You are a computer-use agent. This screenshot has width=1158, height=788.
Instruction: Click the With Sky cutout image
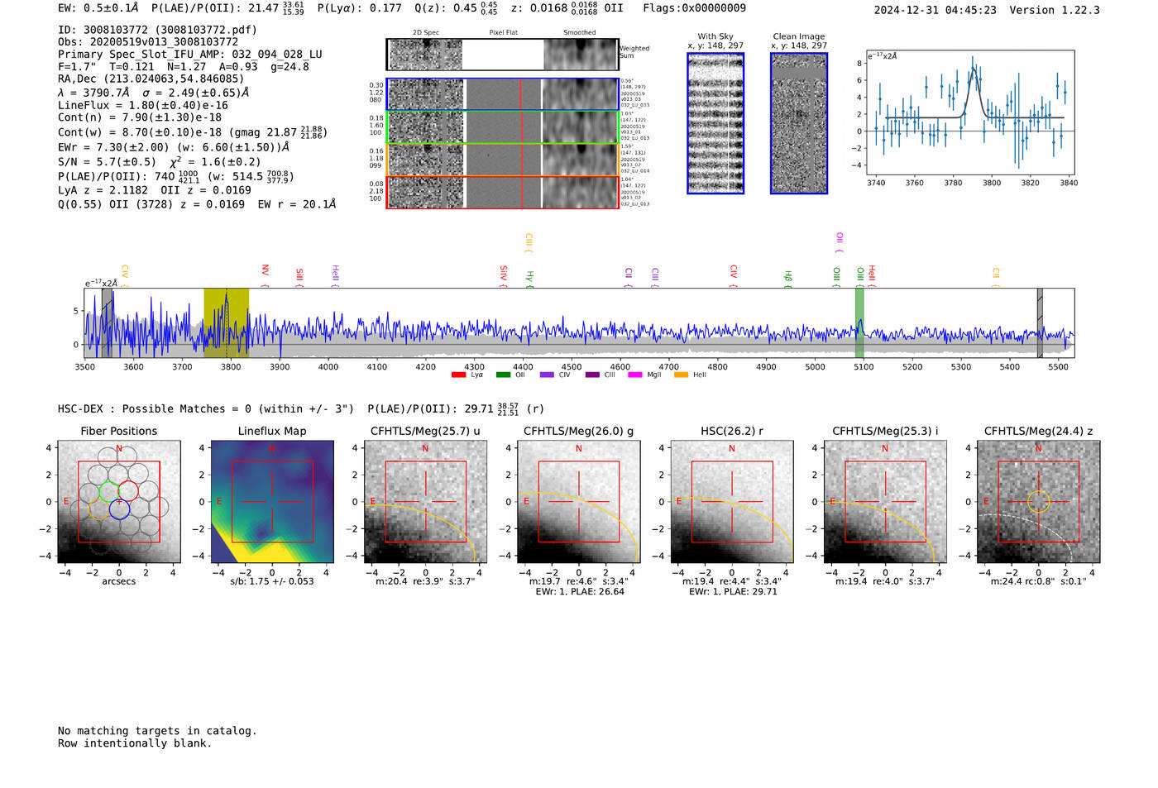coord(715,123)
